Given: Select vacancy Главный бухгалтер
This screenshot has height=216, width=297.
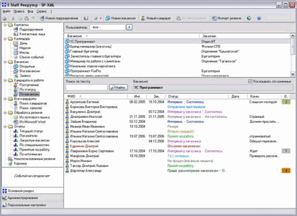Looking at the screenshot, I should [177, 51].
